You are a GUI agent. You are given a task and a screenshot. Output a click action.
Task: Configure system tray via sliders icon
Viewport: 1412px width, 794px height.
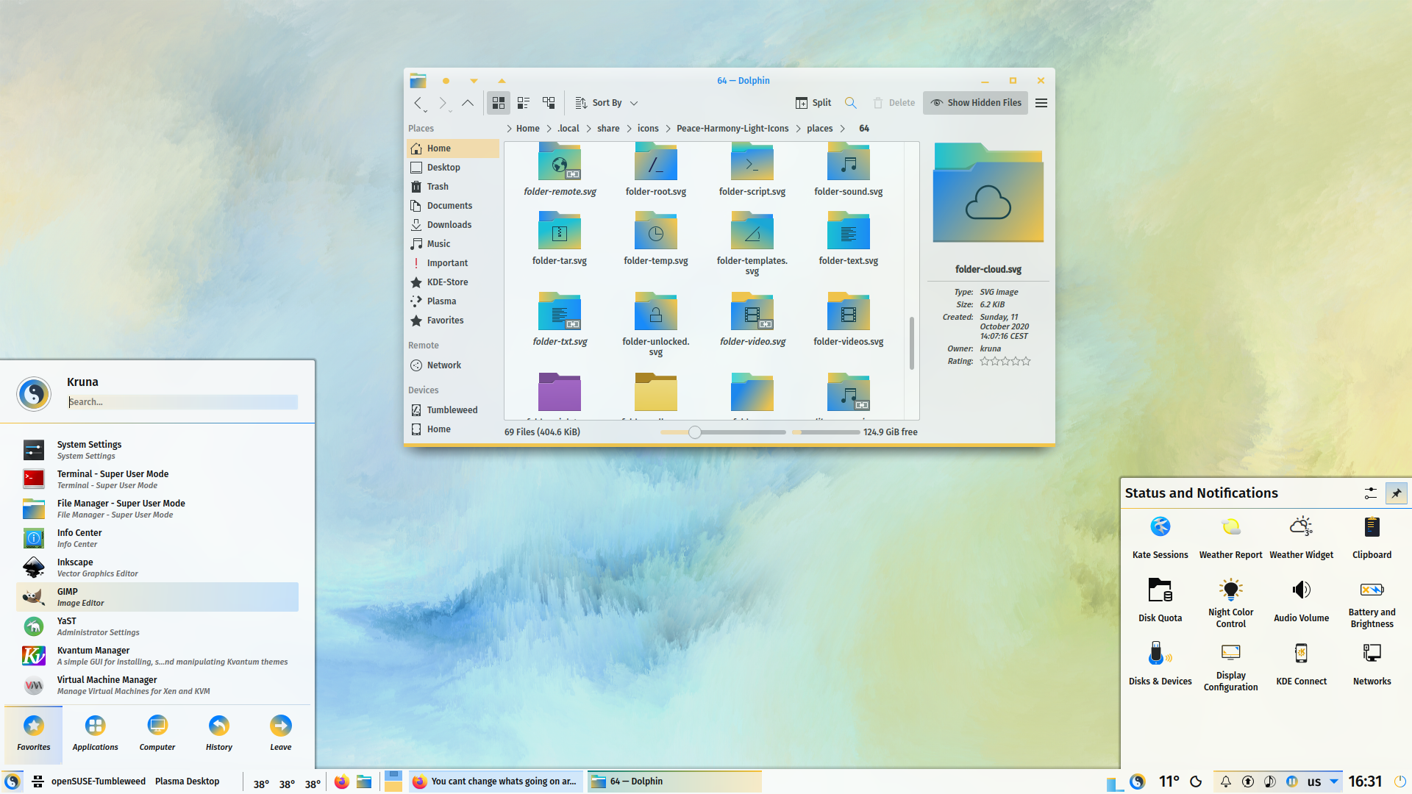click(1371, 493)
